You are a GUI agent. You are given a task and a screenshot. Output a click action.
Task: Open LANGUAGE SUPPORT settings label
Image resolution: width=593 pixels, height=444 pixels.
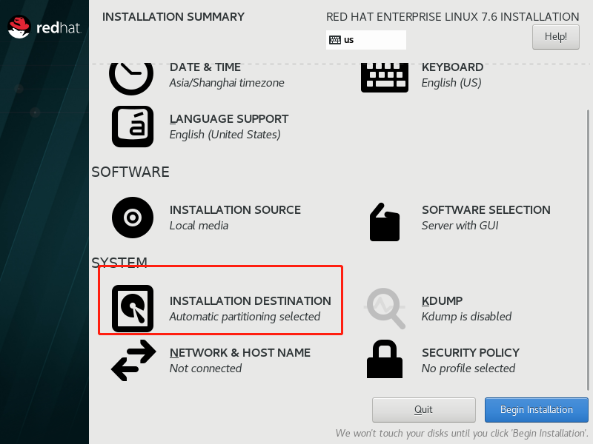pos(229,119)
